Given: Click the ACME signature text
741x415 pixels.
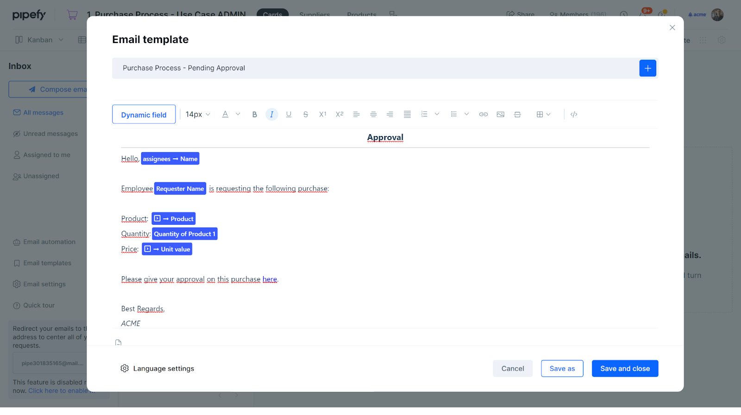Looking at the screenshot, I should click(x=131, y=324).
